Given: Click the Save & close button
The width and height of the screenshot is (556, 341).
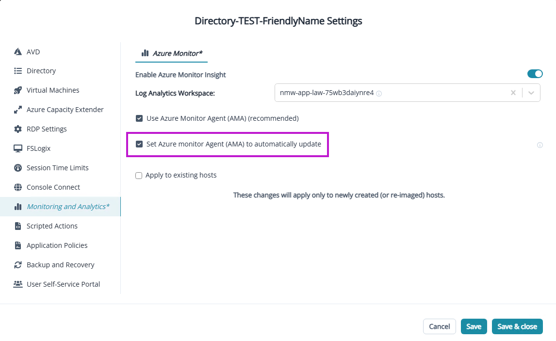Looking at the screenshot, I should pos(517,326).
